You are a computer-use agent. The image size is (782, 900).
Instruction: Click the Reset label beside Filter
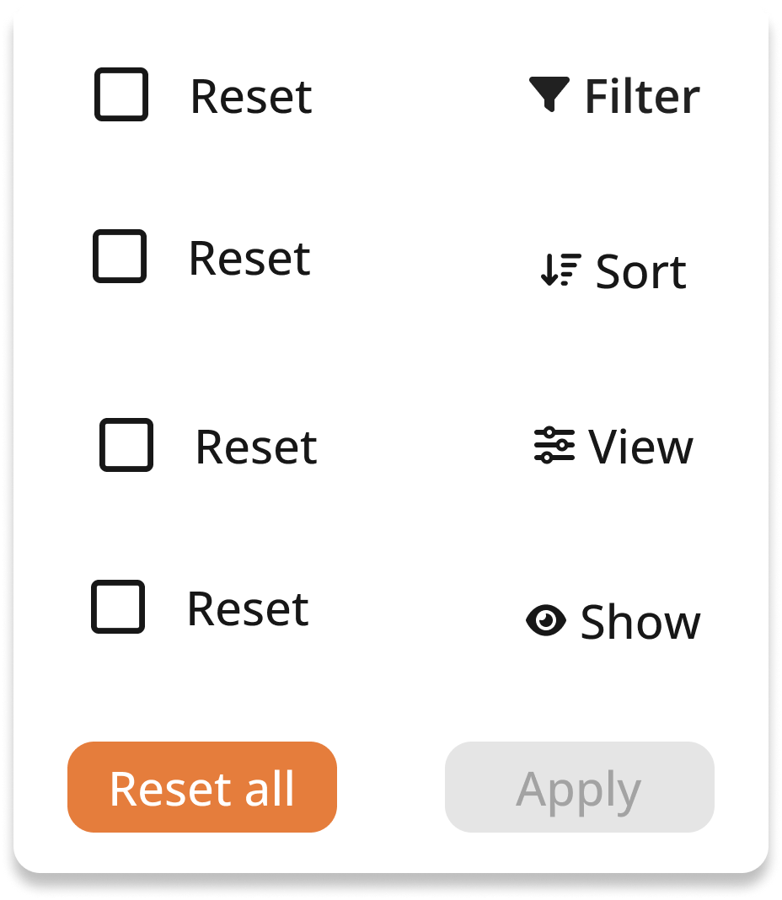[x=251, y=97]
